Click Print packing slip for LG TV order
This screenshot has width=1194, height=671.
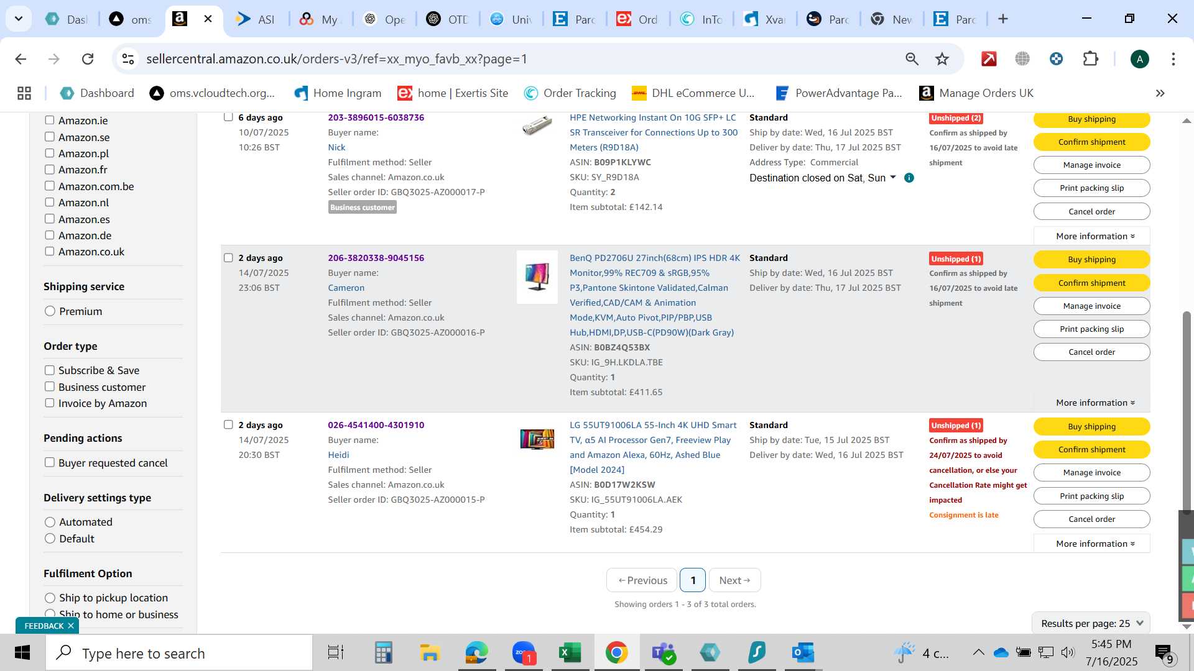pyautogui.click(x=1091, y=496)
